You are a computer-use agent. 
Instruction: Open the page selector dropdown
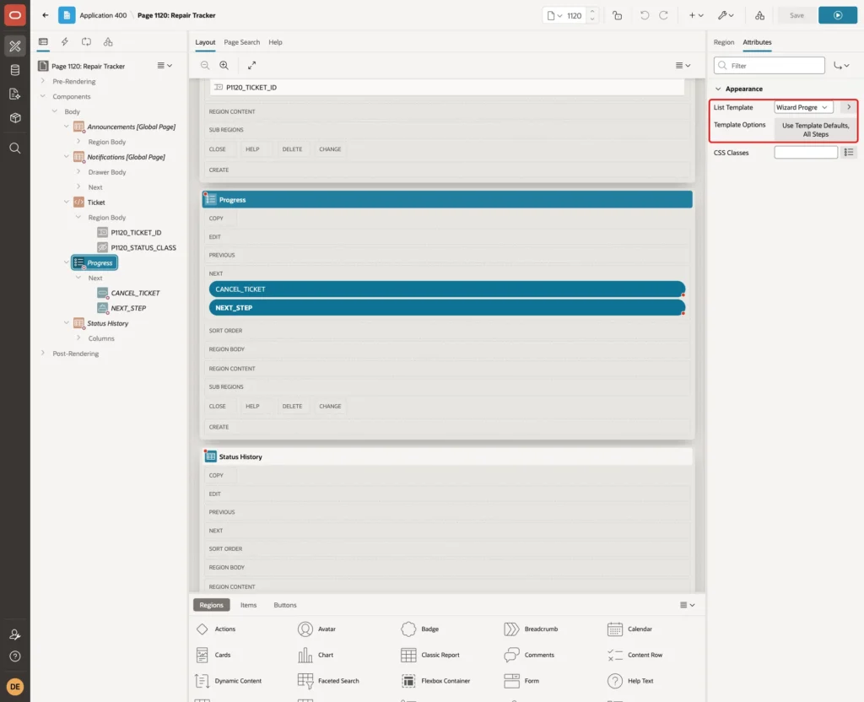(x=555, y=15)
